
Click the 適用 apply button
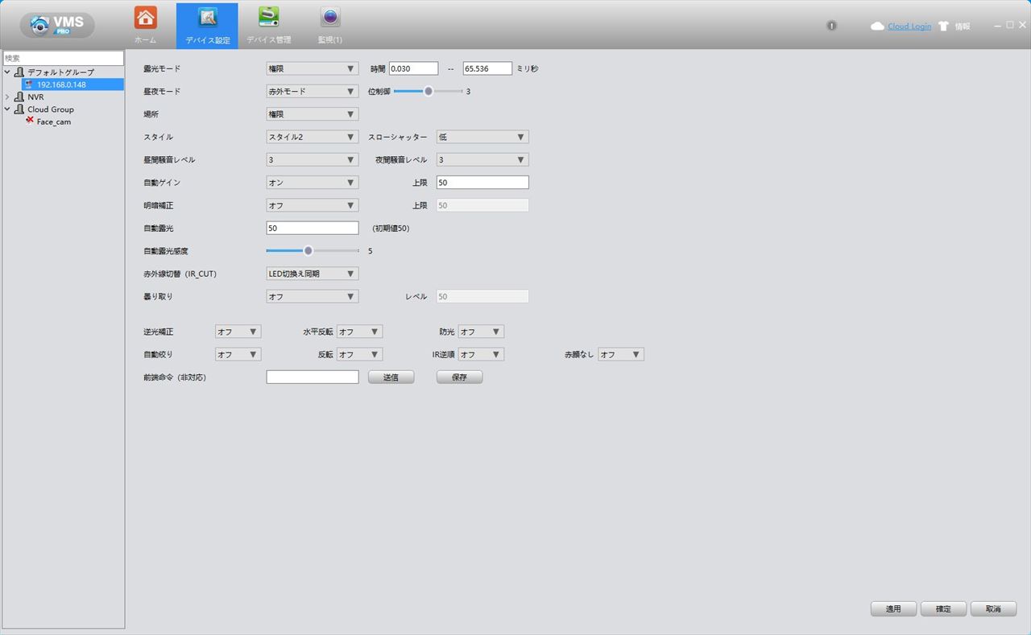point(893,609)
